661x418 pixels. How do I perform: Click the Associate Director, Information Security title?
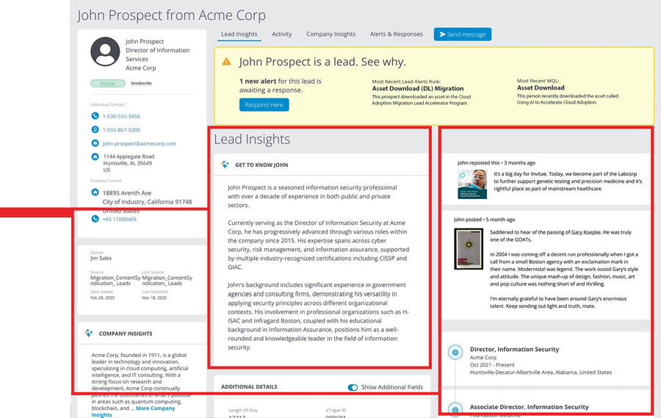(529, 407)
